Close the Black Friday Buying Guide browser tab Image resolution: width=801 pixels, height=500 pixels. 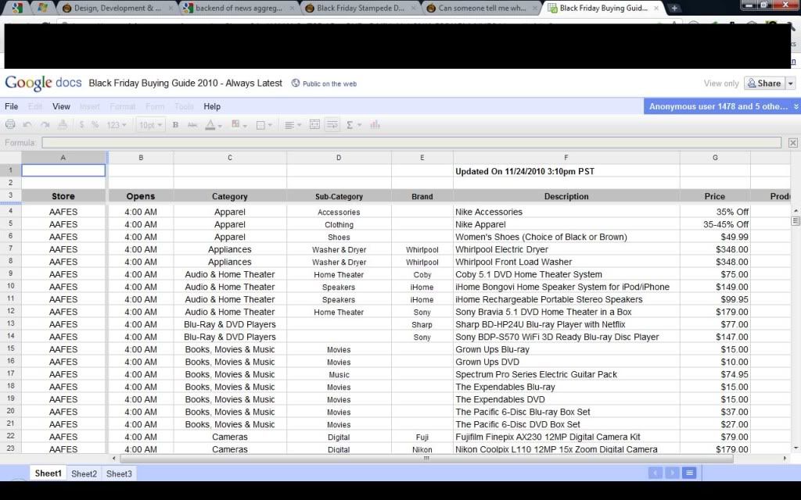click(x=656, y=8)
